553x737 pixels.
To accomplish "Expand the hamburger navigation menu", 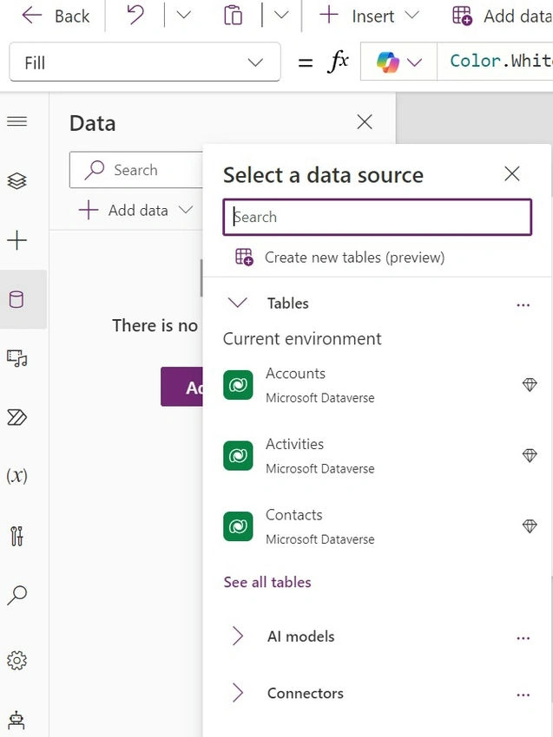I will click(x=17, y=121).
